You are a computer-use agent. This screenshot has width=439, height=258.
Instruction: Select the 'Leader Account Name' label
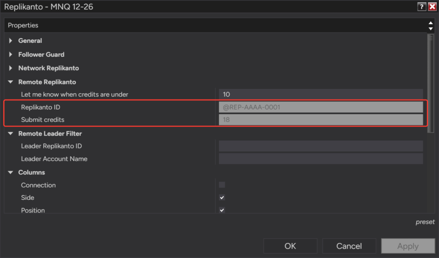[x=54, y=159]
